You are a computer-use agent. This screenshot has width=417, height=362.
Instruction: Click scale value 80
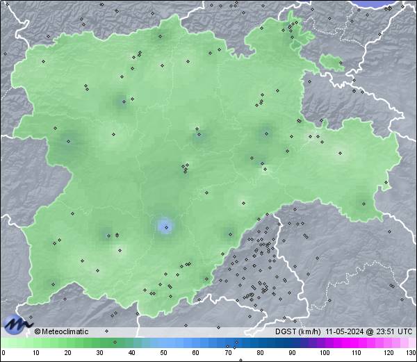pyautogui.click(x=260, y=353)
